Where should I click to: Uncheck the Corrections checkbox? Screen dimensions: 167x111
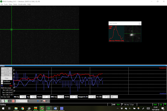[2, 83]
